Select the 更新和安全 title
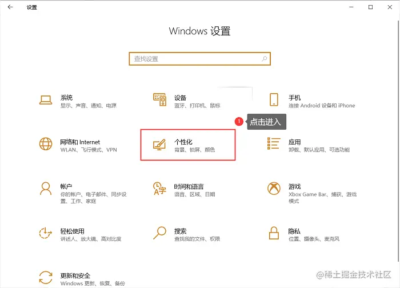The image size is (400, 288). 75,275
